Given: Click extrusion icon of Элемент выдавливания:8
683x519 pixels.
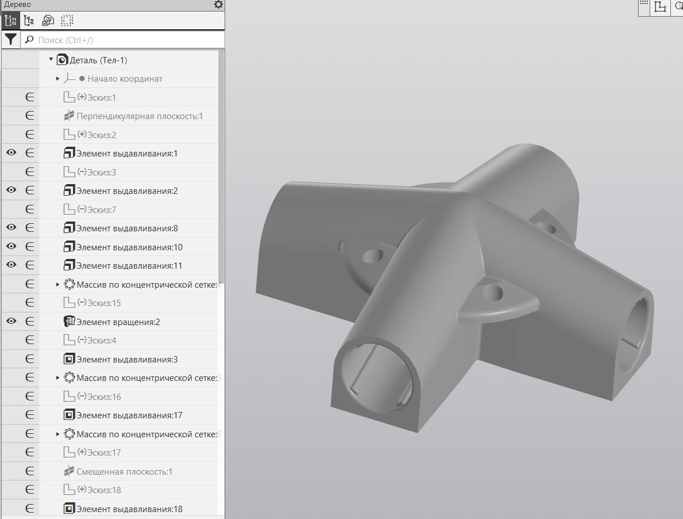Looking at the screenshot, I should pos(69,228).
